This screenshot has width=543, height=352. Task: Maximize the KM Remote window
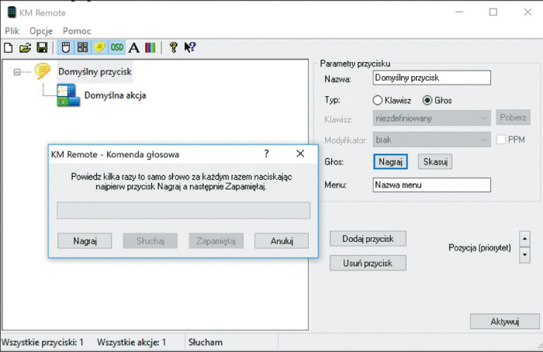[x=493, y=12]
